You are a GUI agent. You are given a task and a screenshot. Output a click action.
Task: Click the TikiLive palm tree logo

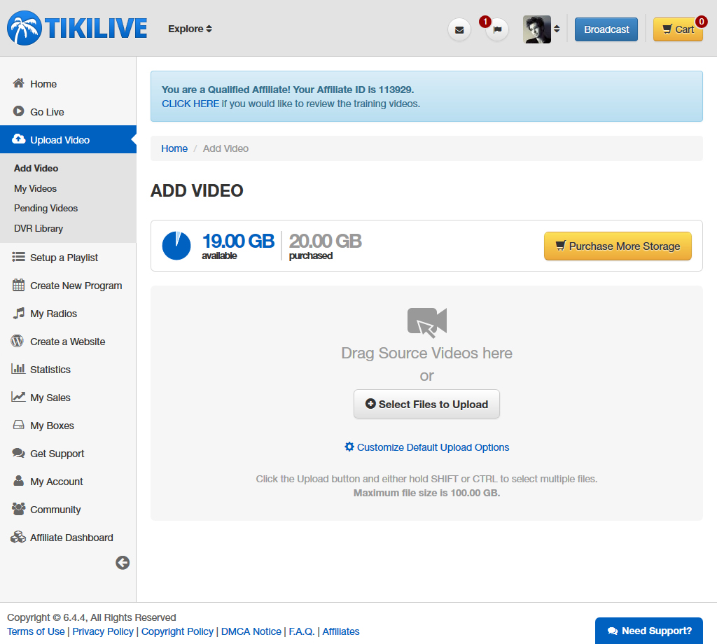(25, 28)
